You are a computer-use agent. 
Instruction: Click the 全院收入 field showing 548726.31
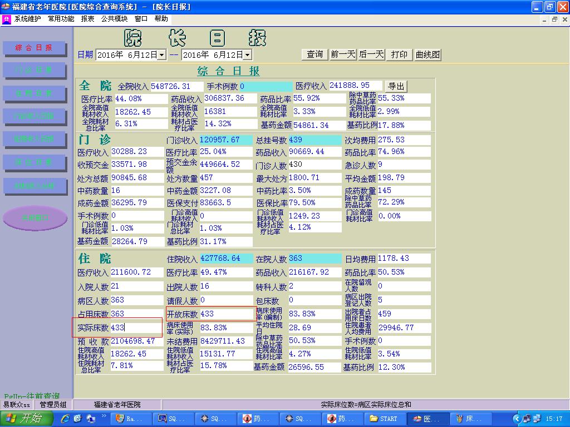click(176, 86)
